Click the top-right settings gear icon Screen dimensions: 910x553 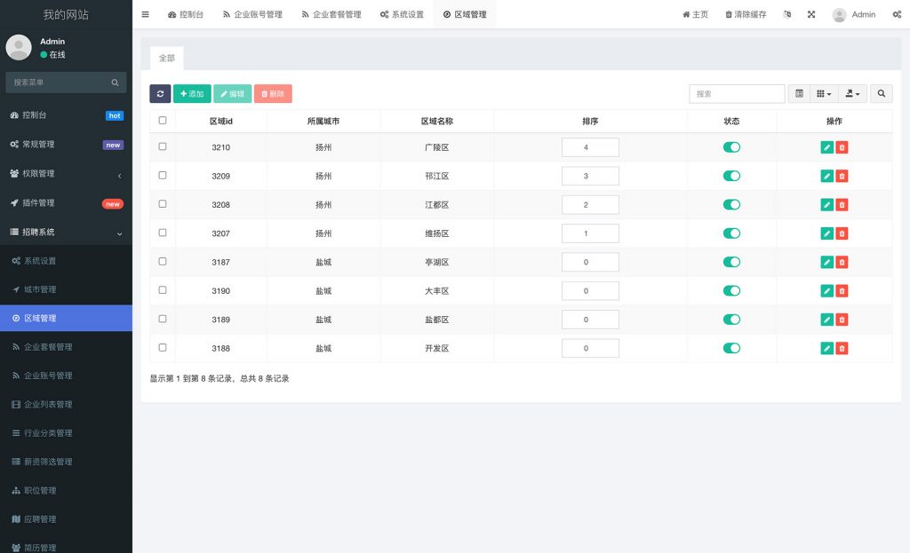896,14
